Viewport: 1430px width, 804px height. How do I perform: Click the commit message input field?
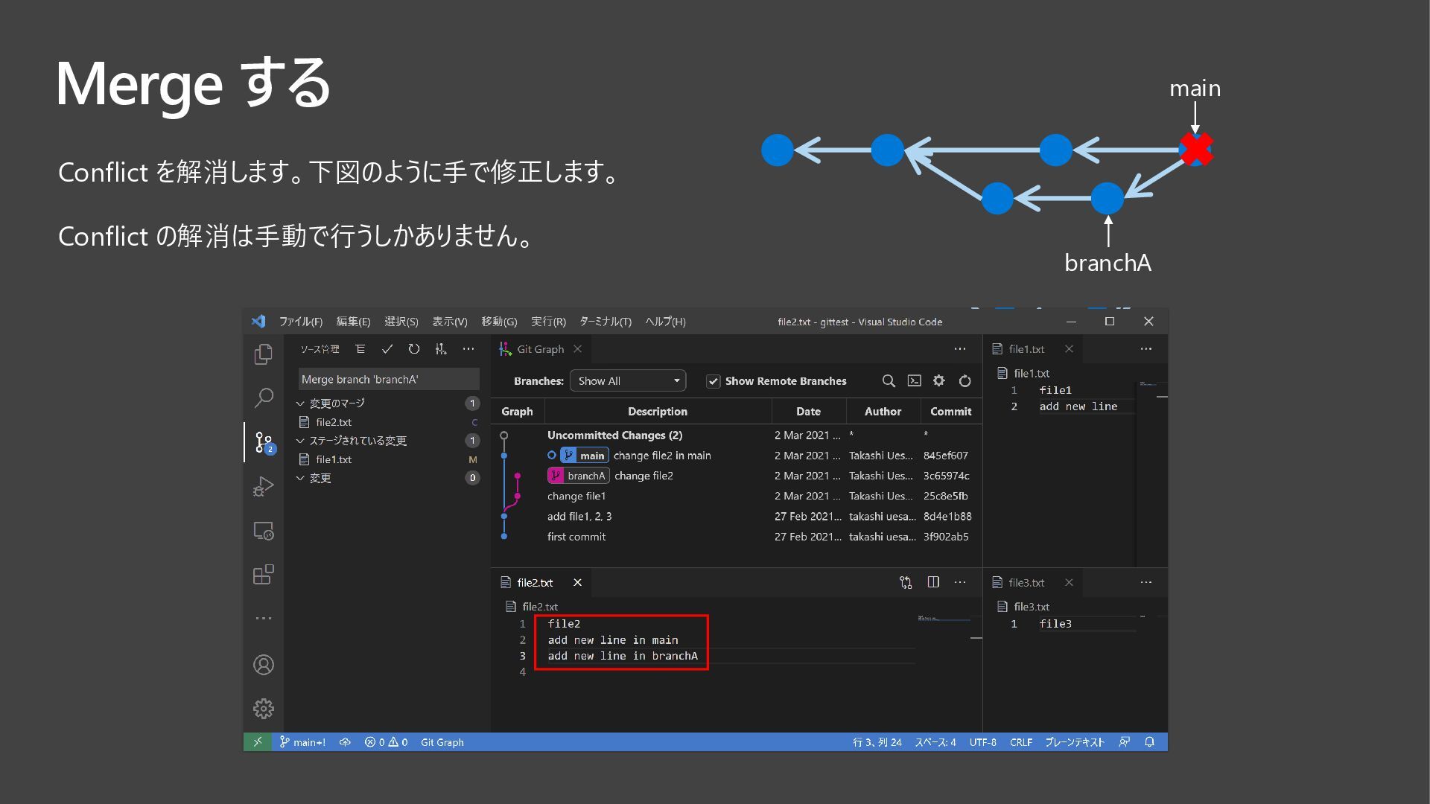click(388, 380)
